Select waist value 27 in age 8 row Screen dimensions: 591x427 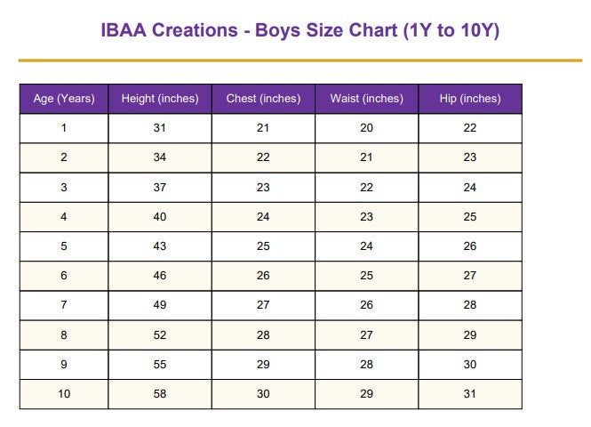point(366,334)
